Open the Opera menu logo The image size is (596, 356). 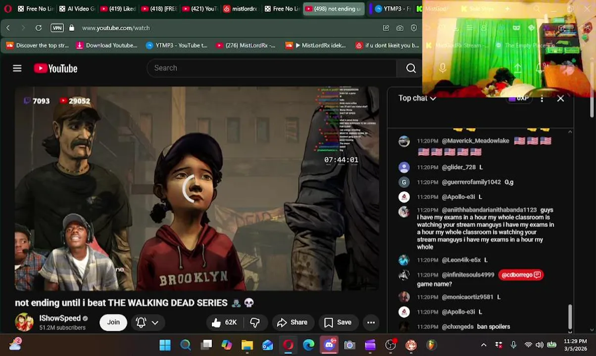point(7,9)
